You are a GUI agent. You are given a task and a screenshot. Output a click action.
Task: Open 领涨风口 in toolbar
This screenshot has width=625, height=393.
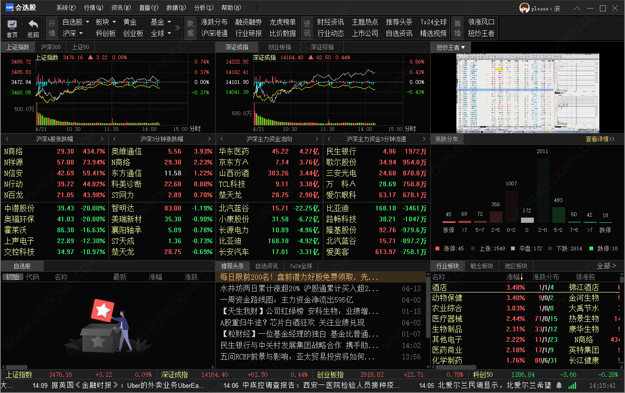point(481,22)
